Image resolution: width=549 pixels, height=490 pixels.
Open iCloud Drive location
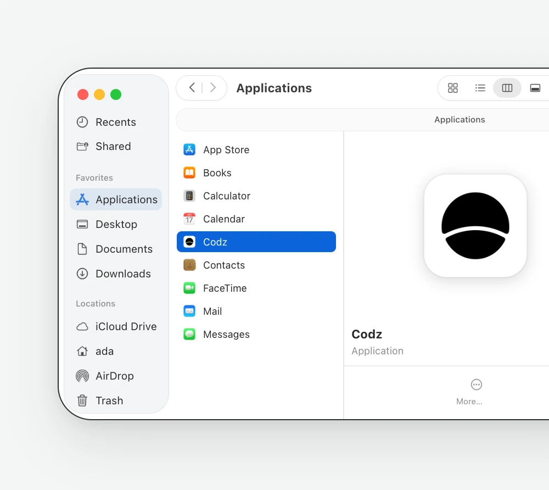click(115, 326)
